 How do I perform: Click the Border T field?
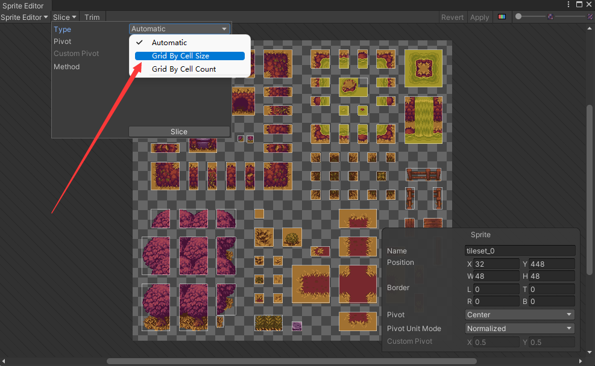552,289
